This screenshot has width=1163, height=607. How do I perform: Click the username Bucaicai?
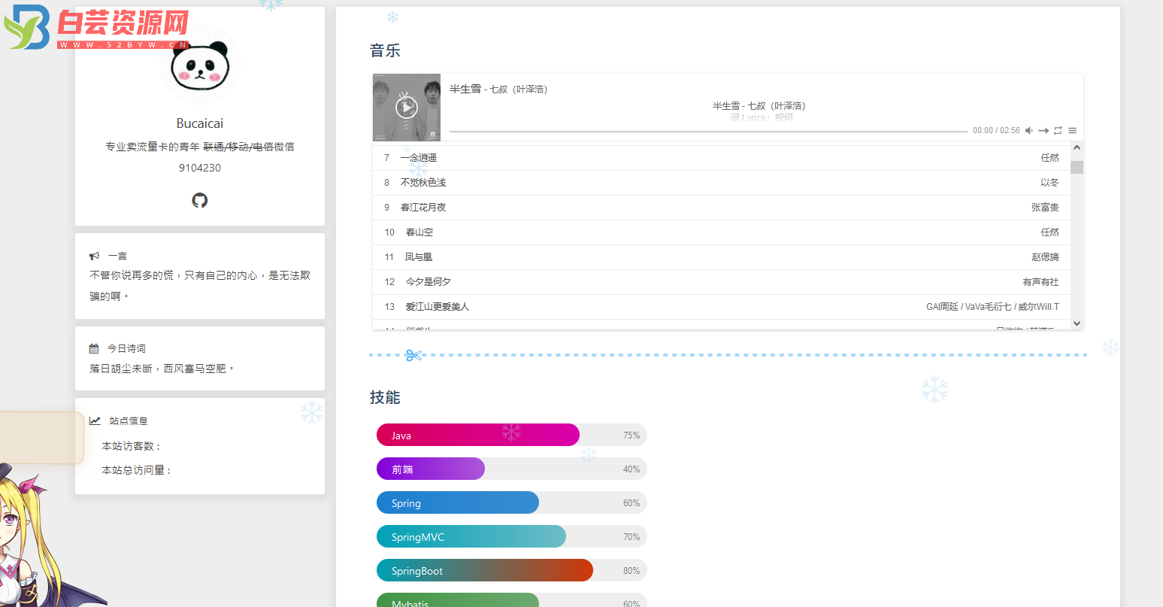click(x=200, y=123)
